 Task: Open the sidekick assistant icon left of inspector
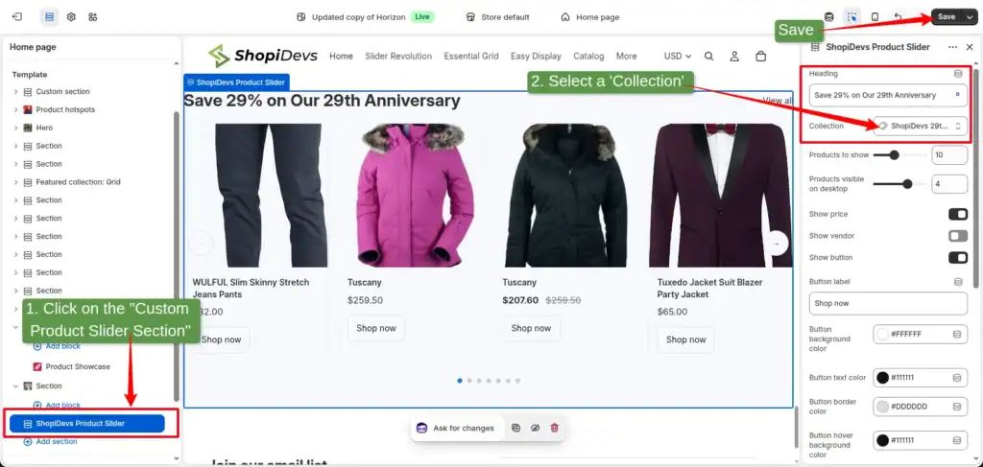(828, 17)
